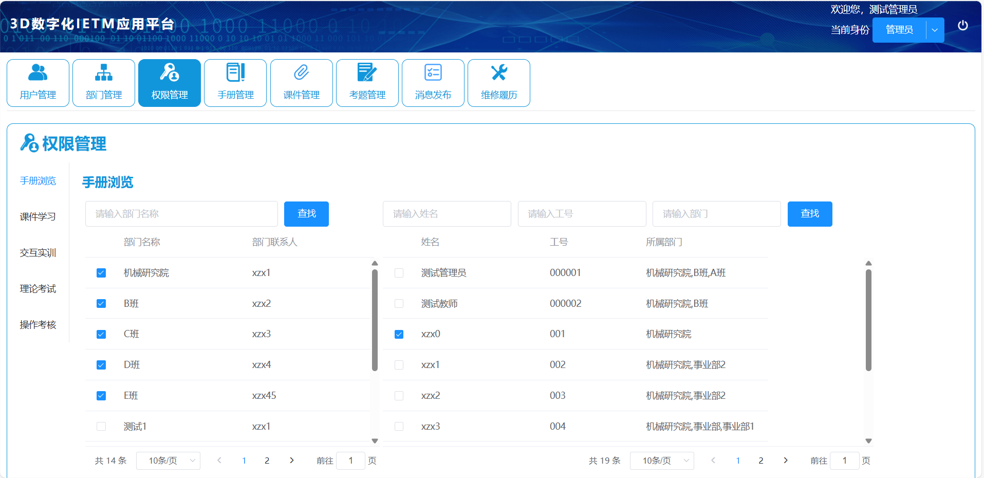Switch to the 理论考试 side tab
The height and width of the screenshot is (478, 984).
pyautogui.click(x=38, y=289)
